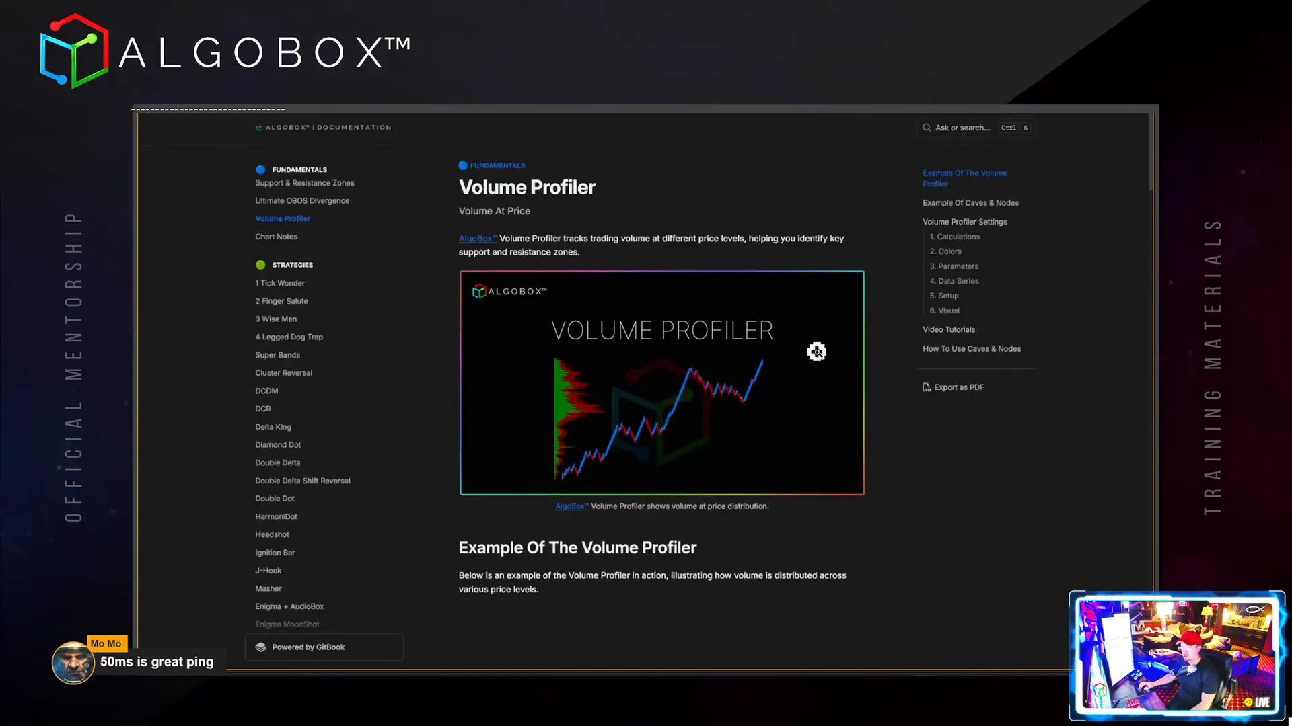Open Diamond Dot strategy
This screenshot has width=1292, height=726.
[x=278, y=445]
